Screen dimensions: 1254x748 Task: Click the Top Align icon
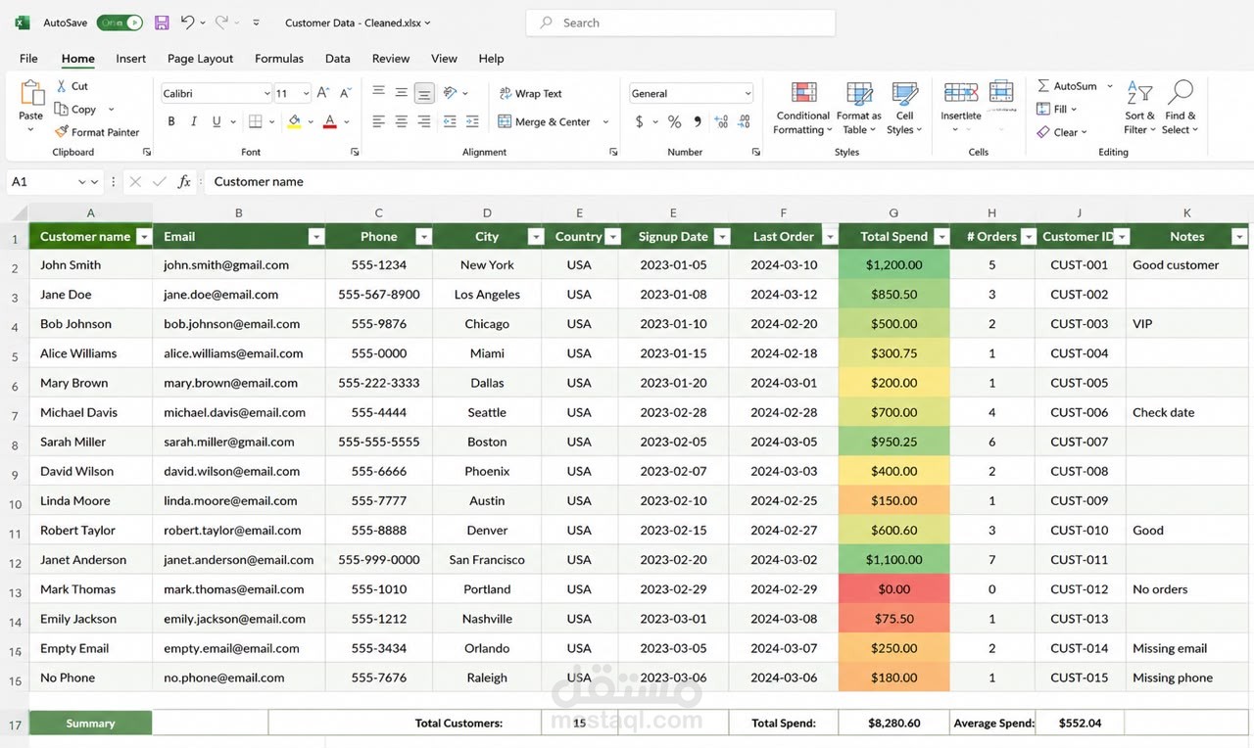pos(378,92)
